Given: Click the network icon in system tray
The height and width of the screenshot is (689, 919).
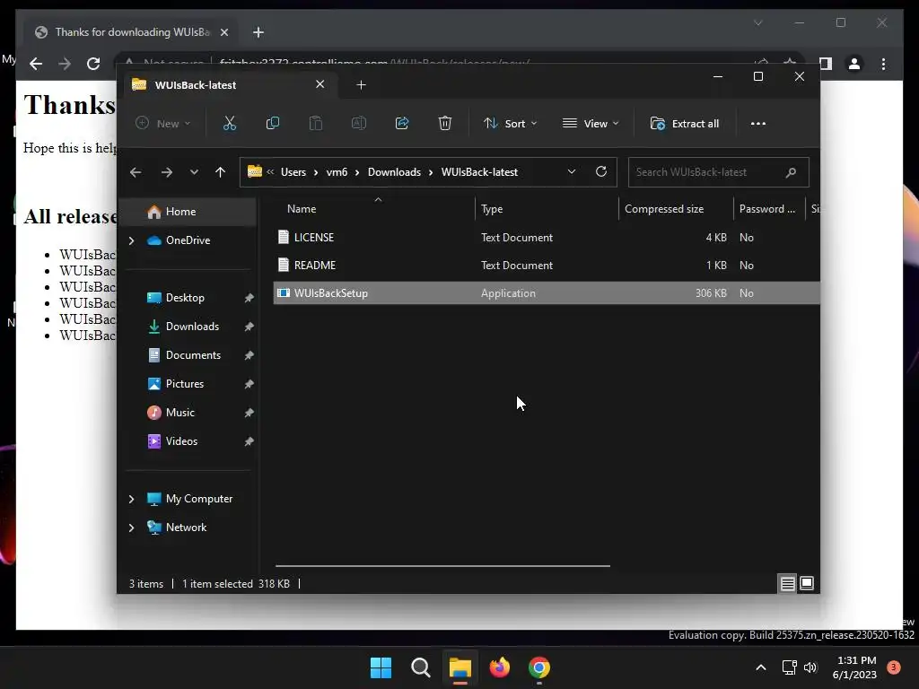Looking at the screenshot, I should 790,667.
